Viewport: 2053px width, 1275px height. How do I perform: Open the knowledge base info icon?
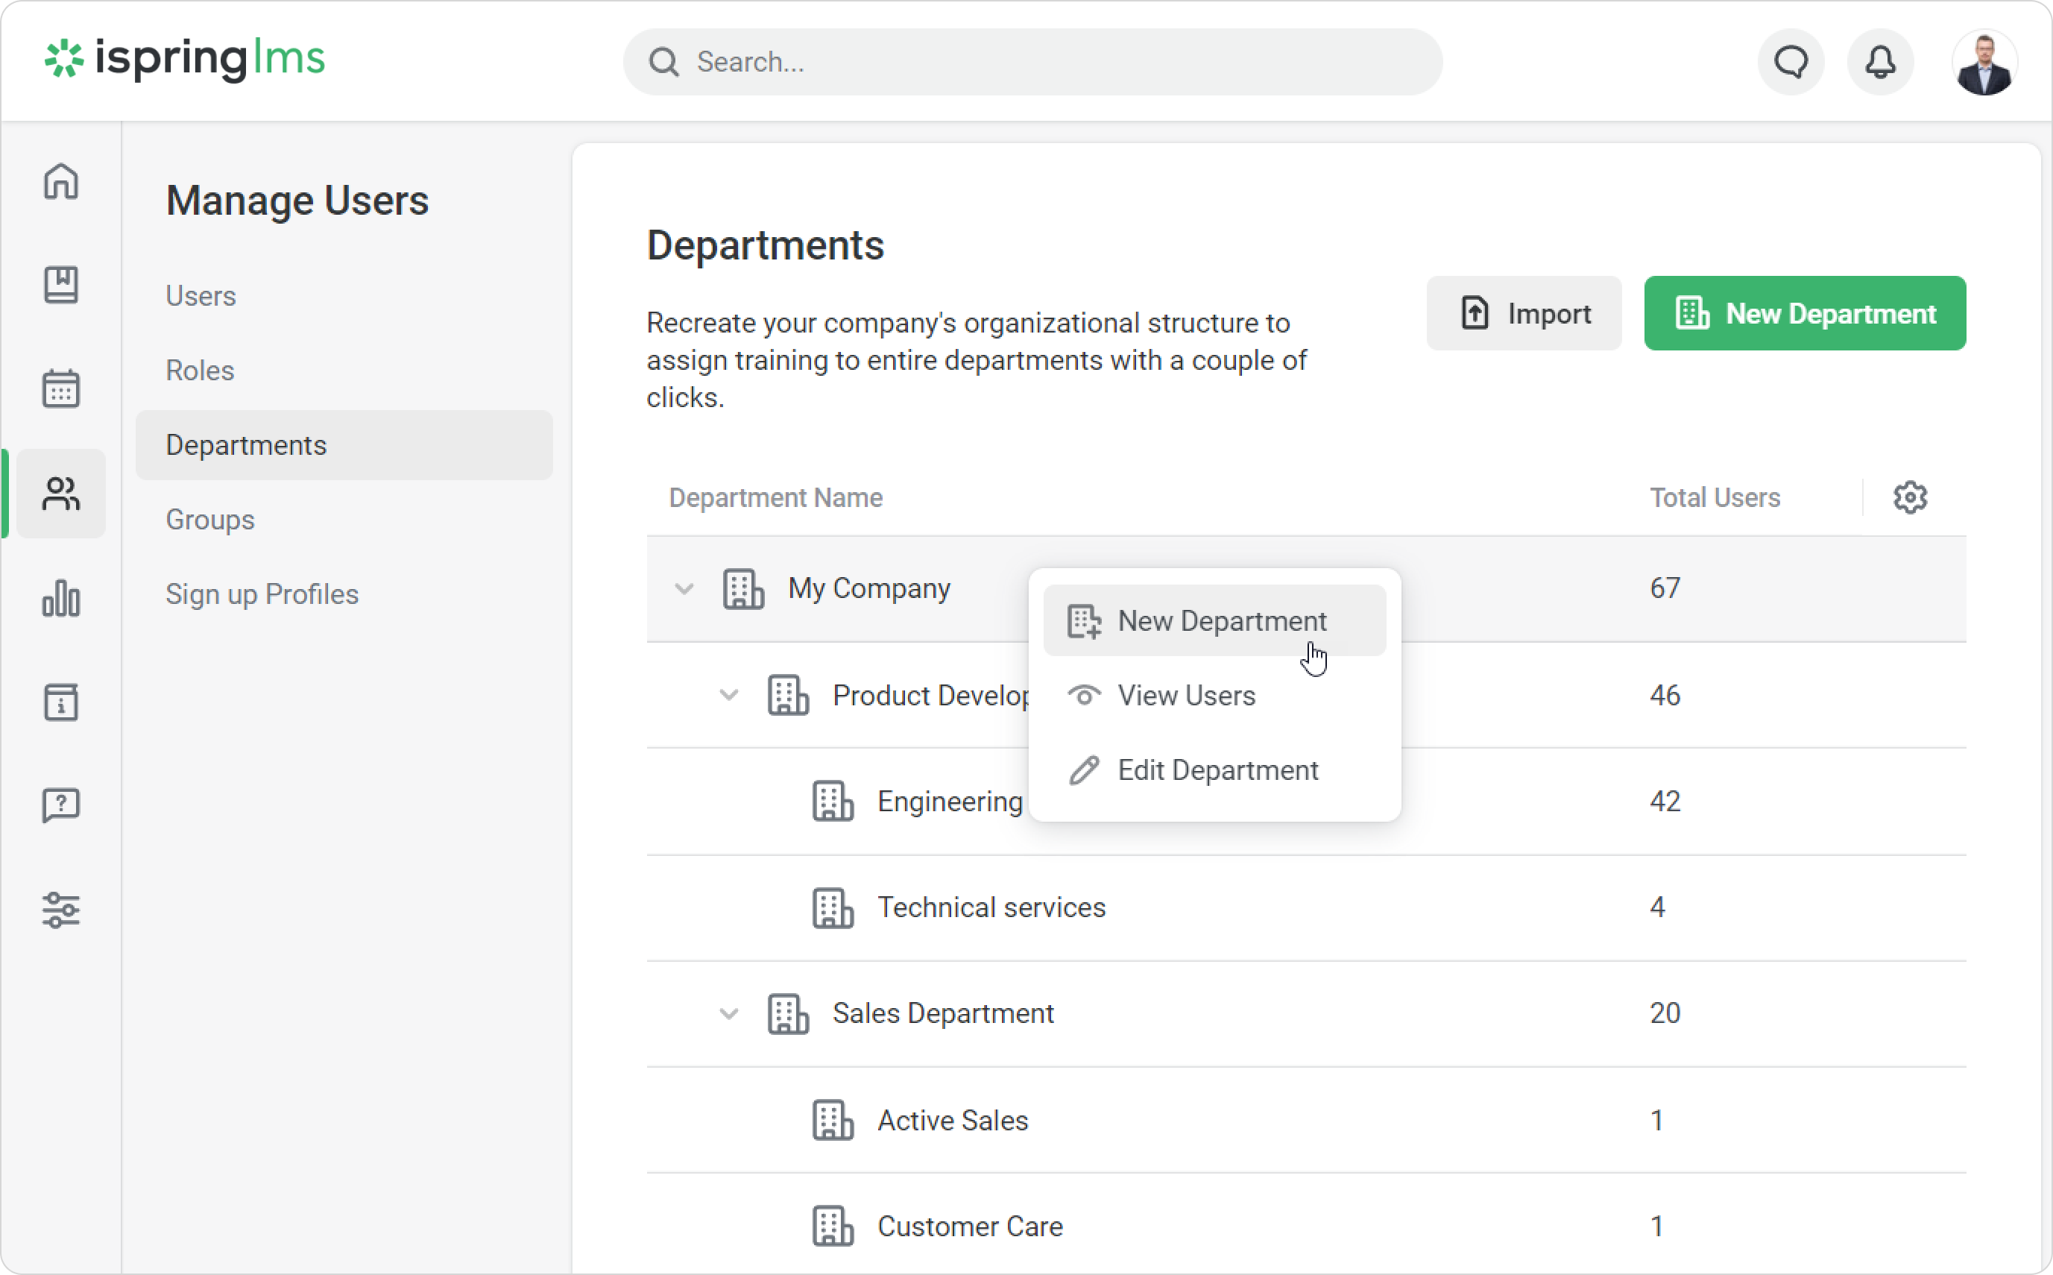[x=60, y=702]
